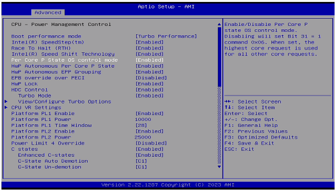Open Platform PL2 Enable value
335x190 pixels.
149,131
